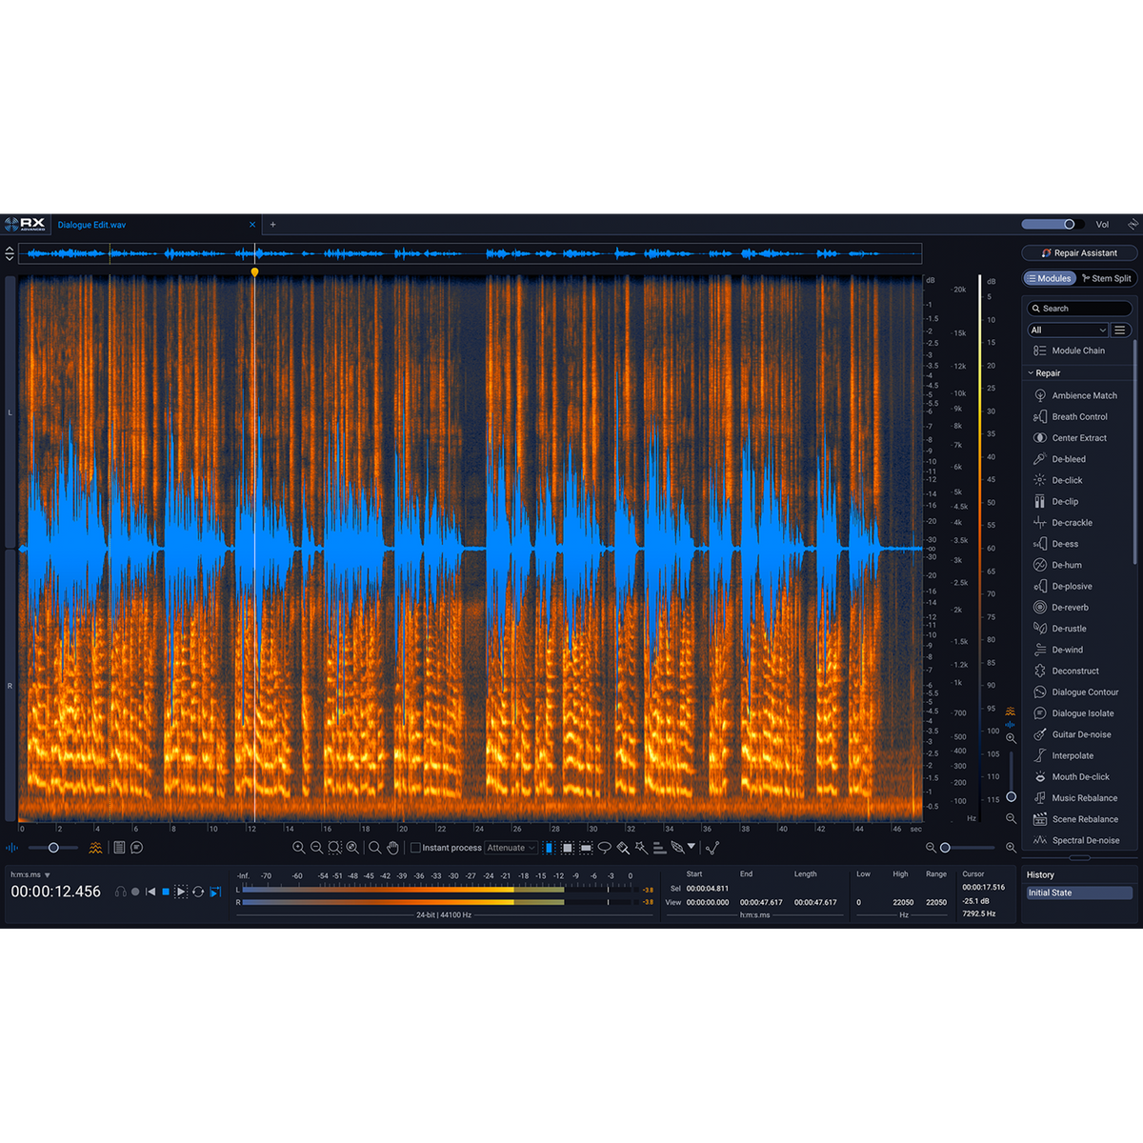Select the Grab hand tool
Screen dimensions: 1143x1143
click(x=392, y=848)
